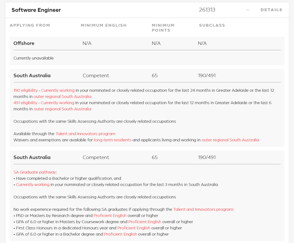Follow 'Currently working' link in 491 eligibility line
294x243 pixels.
pos(57,103)
